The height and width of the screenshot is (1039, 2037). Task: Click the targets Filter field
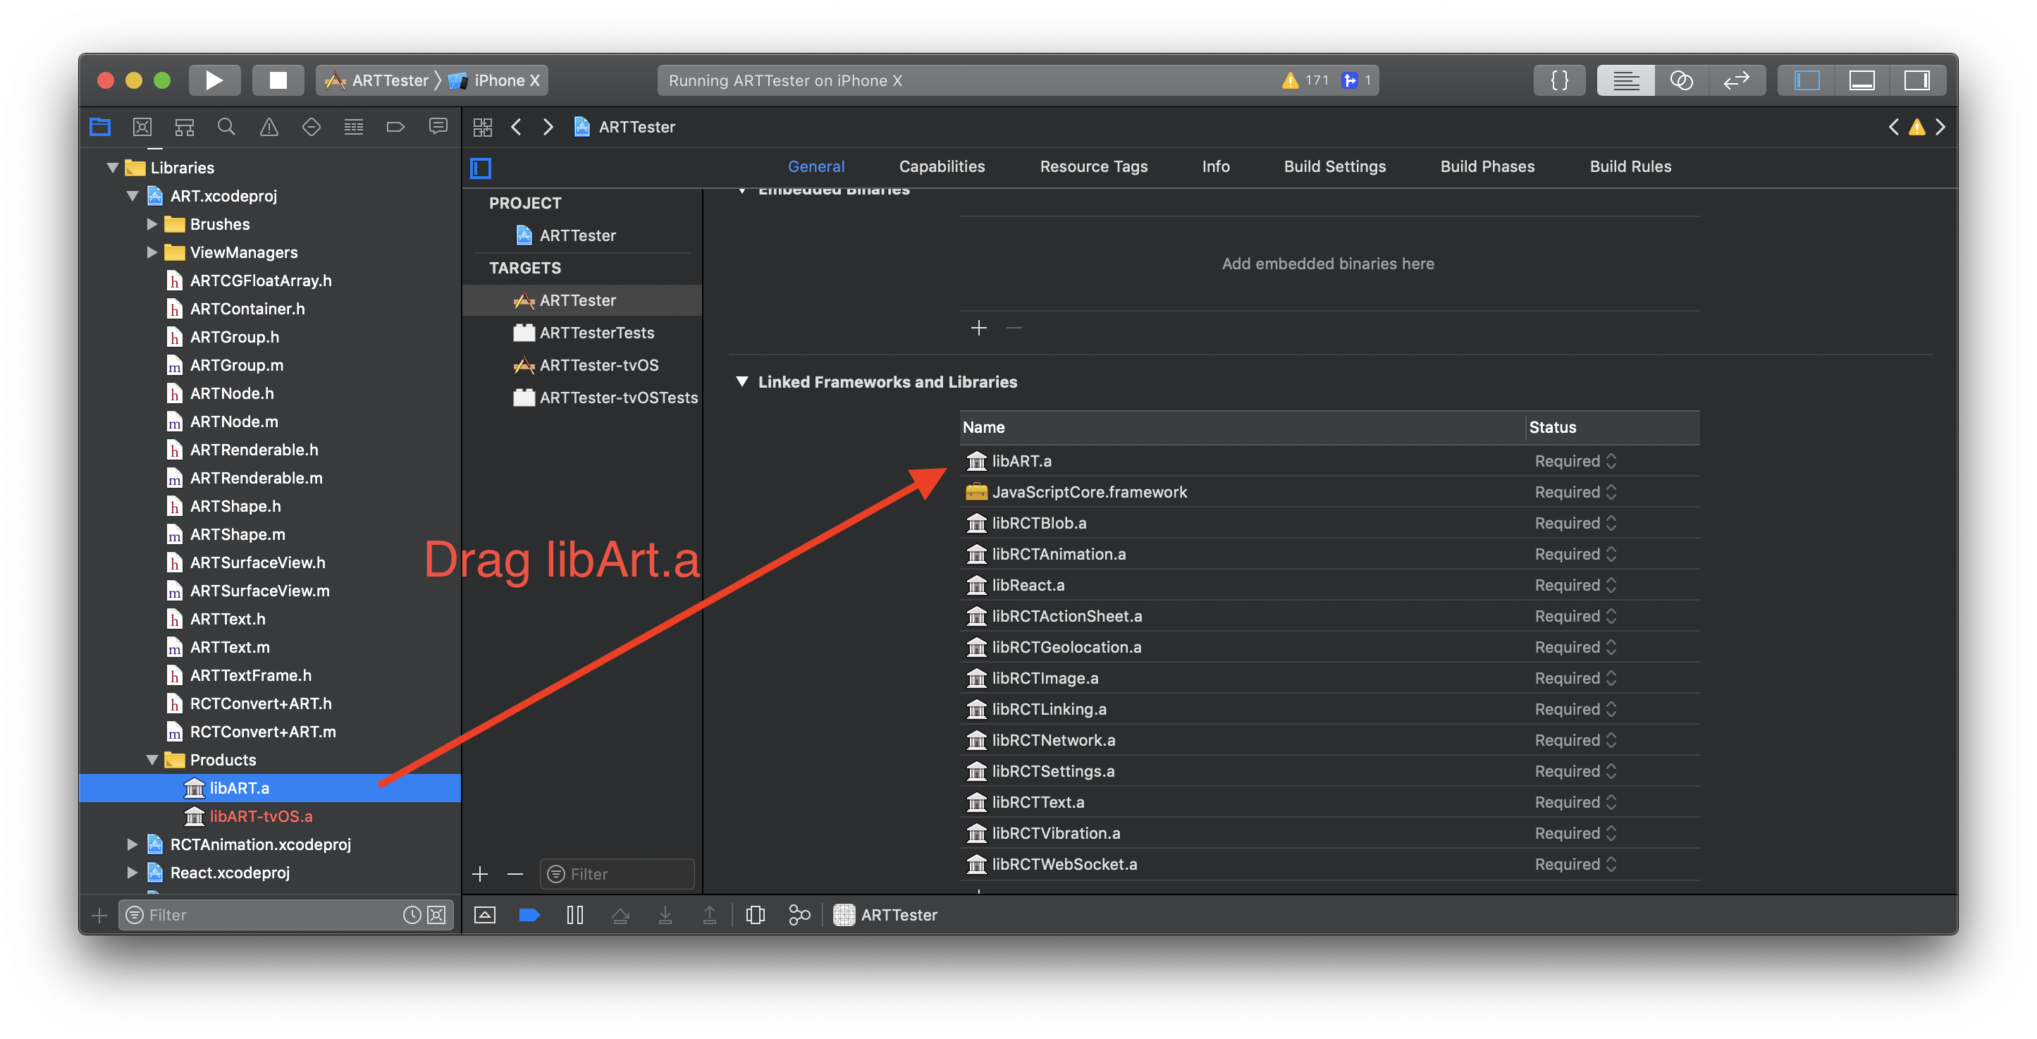click(x=617, y=874)
